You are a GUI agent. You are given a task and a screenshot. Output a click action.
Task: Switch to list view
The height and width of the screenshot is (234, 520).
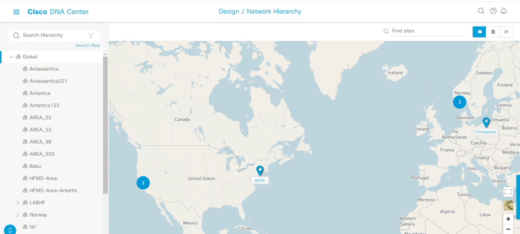tap(493, 32)
